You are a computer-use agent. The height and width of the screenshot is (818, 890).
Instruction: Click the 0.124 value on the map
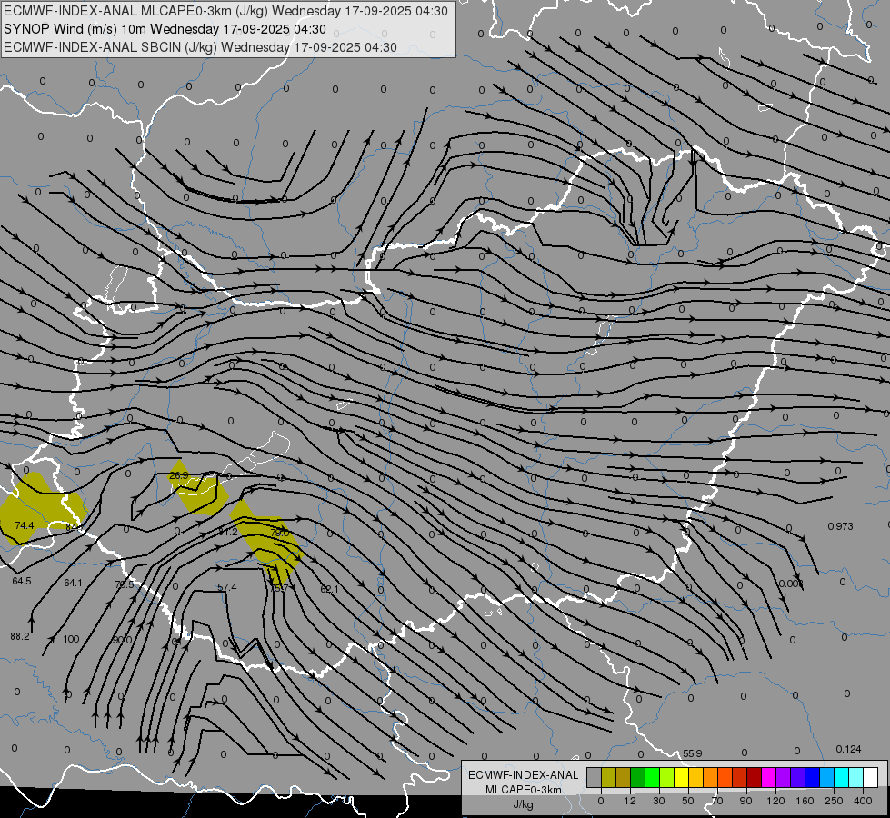point(848,749)
